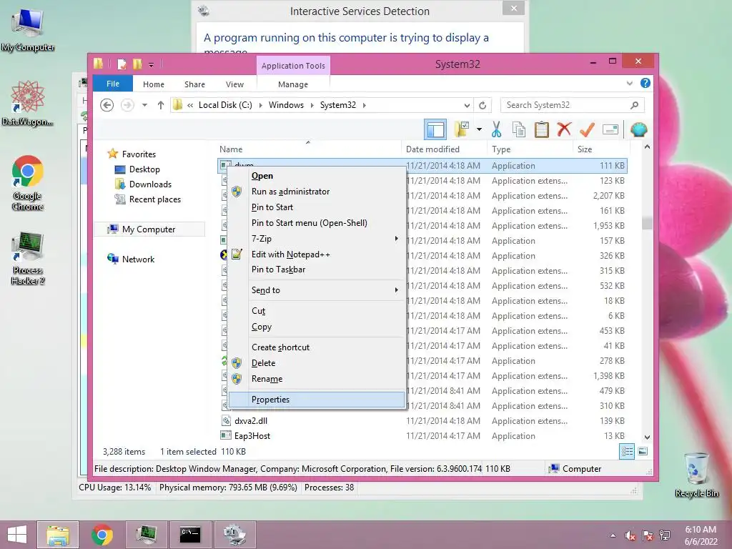Click the clipboard Paste toolbar icon
This screenshot has width=732, height=549.
(542, 129)
